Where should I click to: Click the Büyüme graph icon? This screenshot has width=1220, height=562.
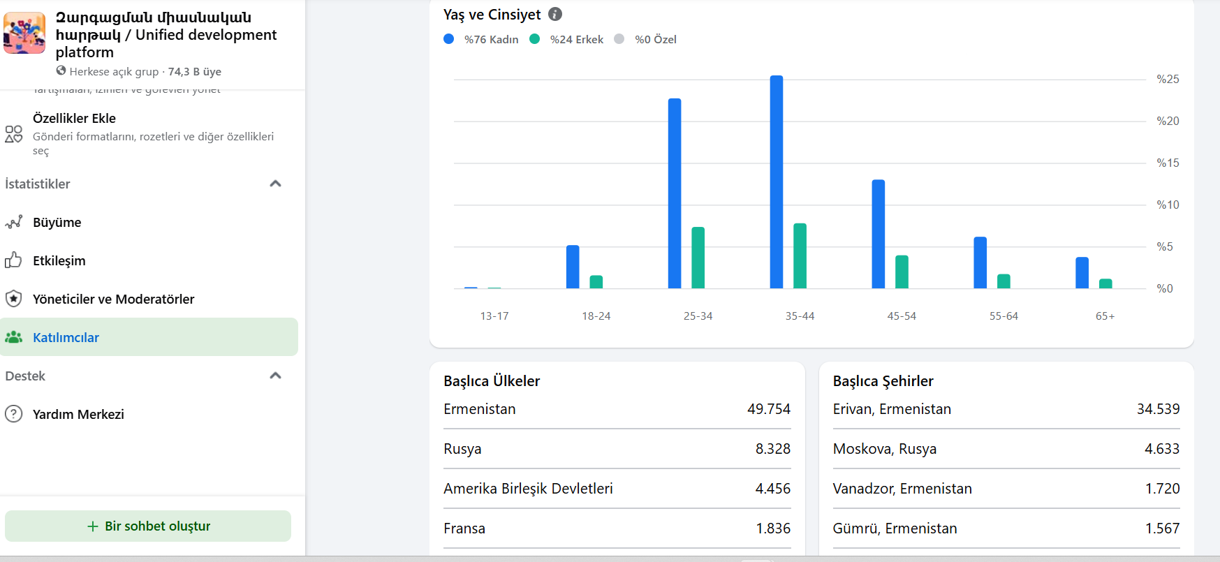14,222
